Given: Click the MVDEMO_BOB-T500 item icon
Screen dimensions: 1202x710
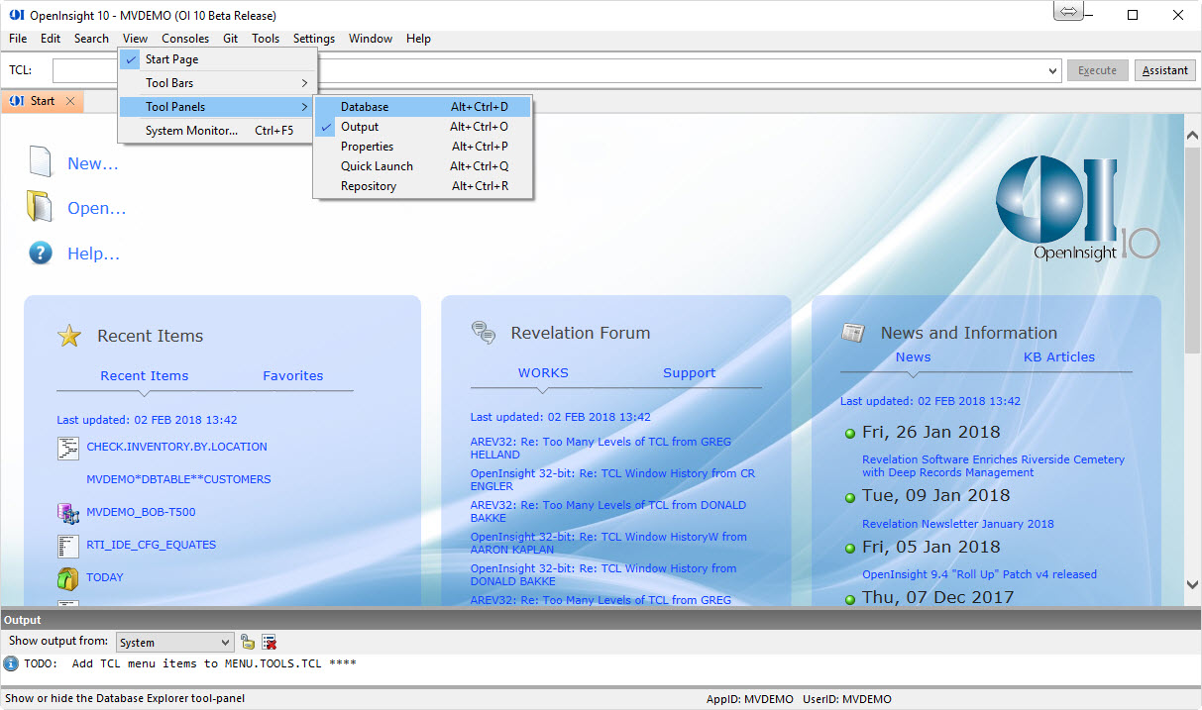Looking at the screenshot, I should tap(67, 513).
